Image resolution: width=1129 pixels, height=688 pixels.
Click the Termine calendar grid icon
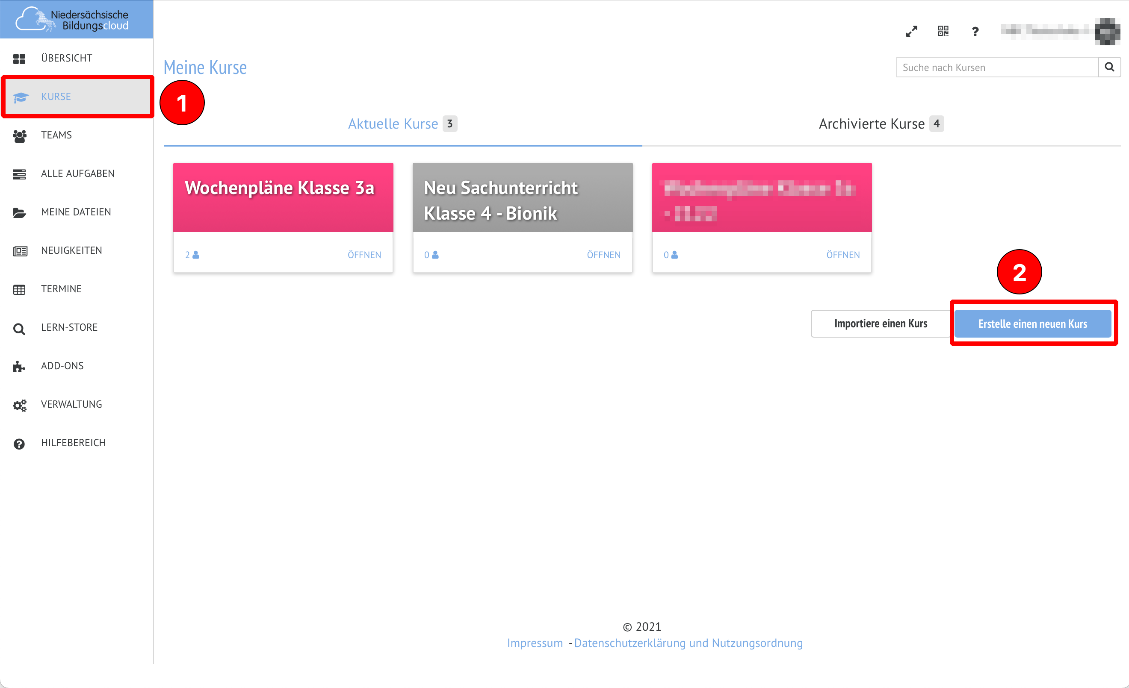click(x=19, y=289)
